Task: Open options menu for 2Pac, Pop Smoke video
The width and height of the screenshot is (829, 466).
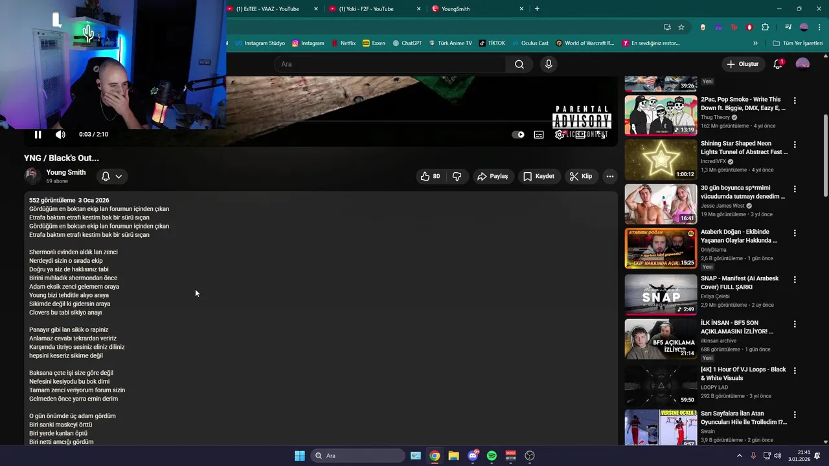Action: (795, 101)
